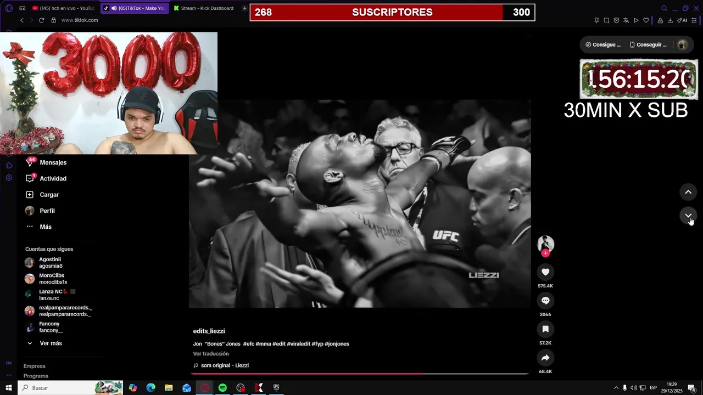This screenshot has width=703, height=395.
Task: Open Spotify from the taskbar
Action: coord(222,388)
